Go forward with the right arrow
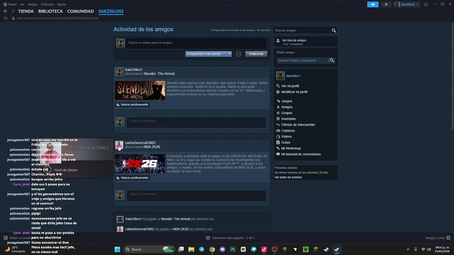Viewport: 454px width, 255px height. 13,11
